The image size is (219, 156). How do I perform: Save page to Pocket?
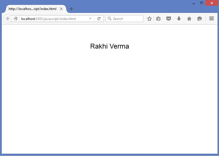pyautogui.click(x=169, y=19)
